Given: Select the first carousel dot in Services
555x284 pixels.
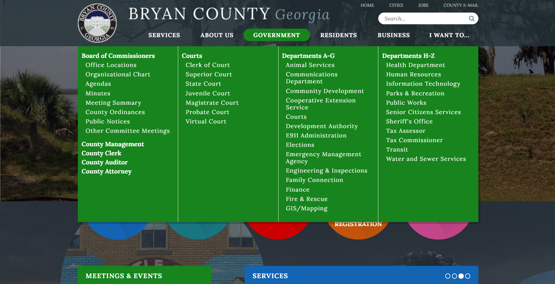Looking at the screenshot, I should pos(448,276).
